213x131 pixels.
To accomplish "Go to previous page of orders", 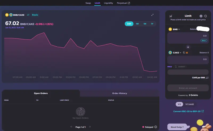I will [71, 127].
